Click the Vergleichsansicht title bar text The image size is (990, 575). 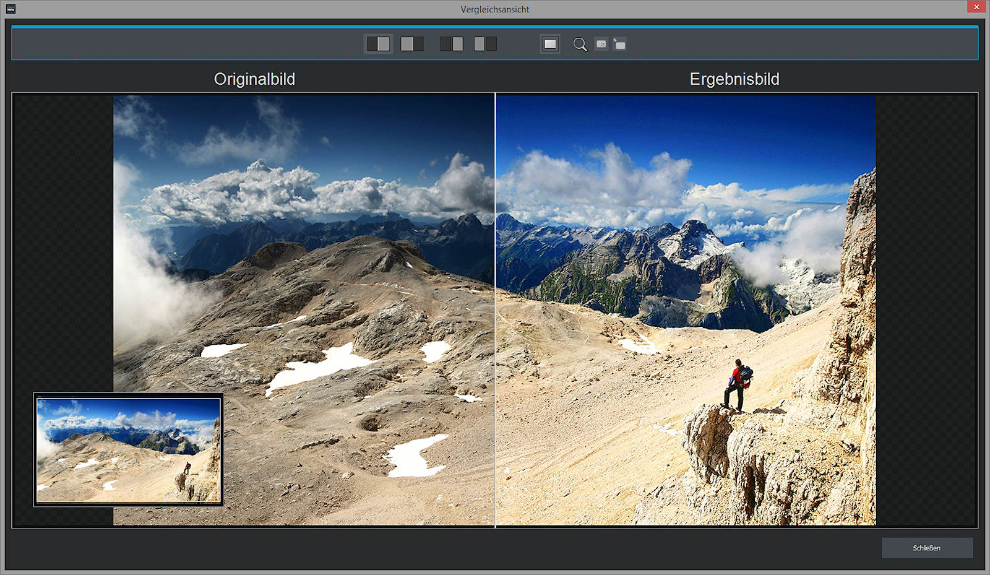[494, 9]
